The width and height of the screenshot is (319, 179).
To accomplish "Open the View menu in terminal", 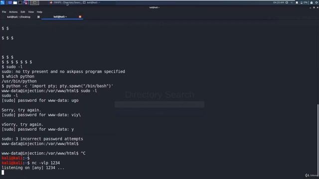I will pyautogui.click(x=31, y=12).
